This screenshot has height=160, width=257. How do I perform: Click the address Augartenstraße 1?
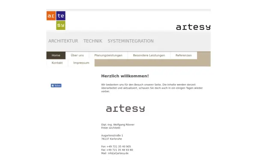pyautogui.click(x=112, y=136)
